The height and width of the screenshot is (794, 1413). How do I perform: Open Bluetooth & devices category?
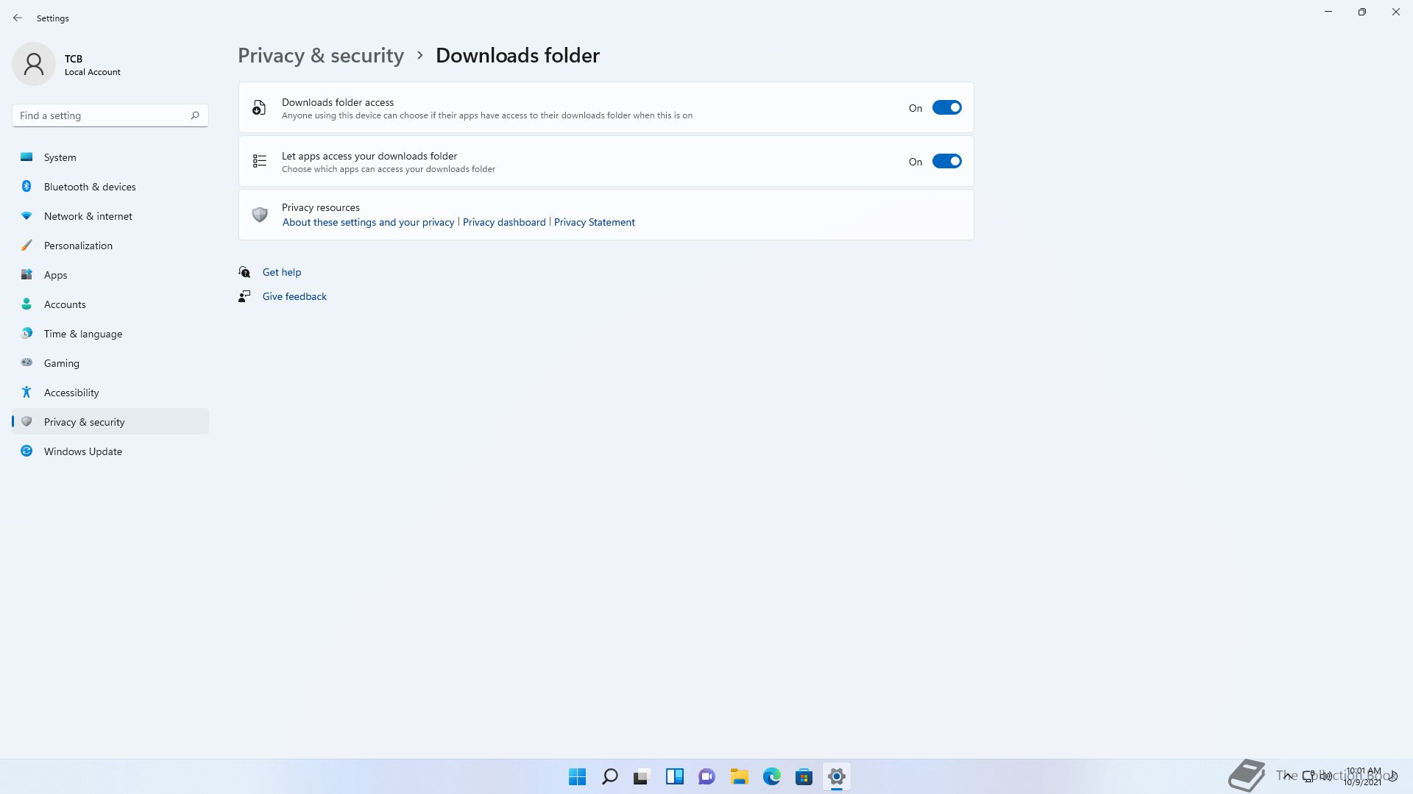click(90, 187)
